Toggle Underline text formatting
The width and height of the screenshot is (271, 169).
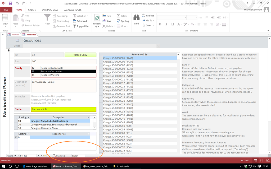click(173, 24)
